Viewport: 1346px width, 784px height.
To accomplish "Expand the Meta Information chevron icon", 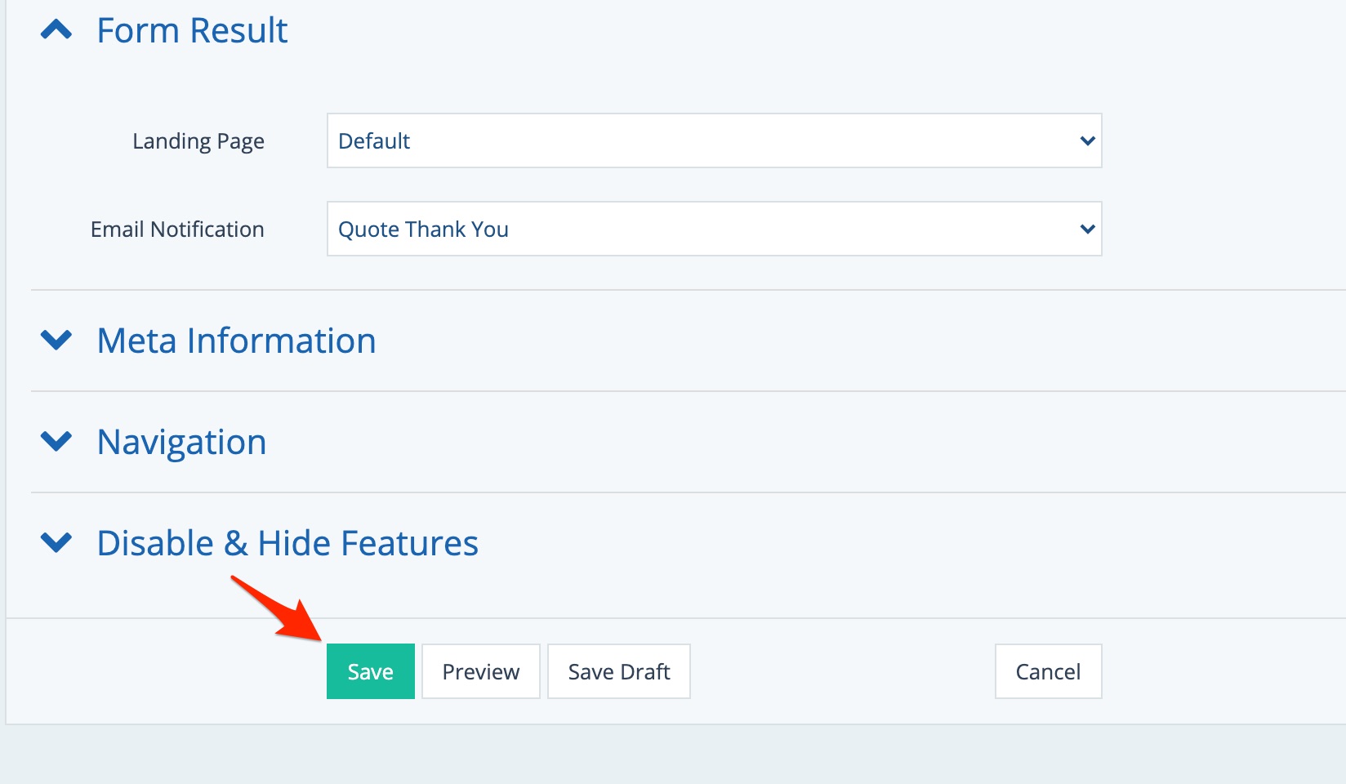I will coord(56,340).
